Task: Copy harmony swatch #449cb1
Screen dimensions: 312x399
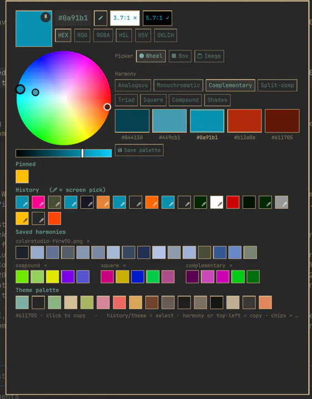Action: 169,121
